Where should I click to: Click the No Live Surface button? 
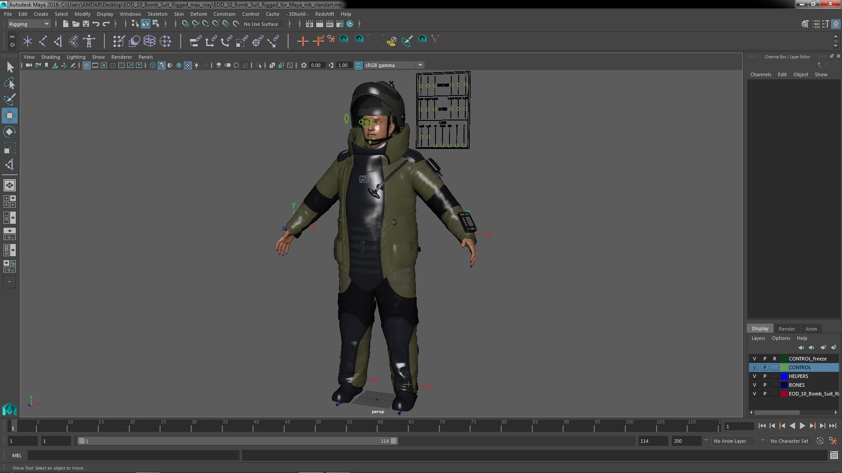(261, 24)
